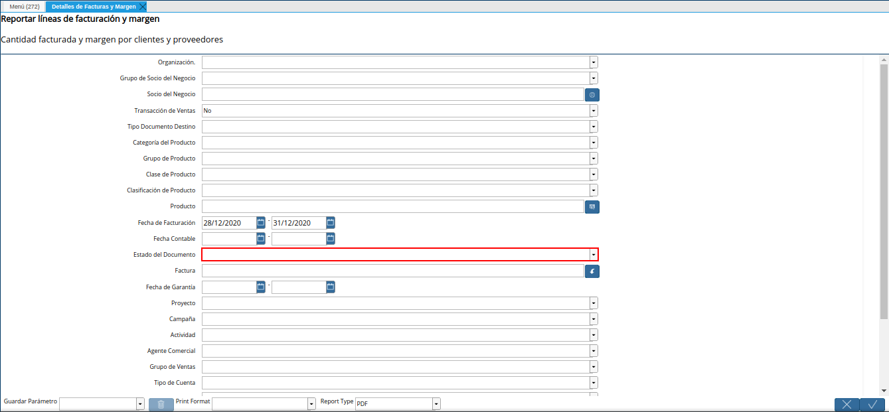889x412 pixels.
Task: Open Socio del Negocio lookup icon
Action: [x=592, y=95]
